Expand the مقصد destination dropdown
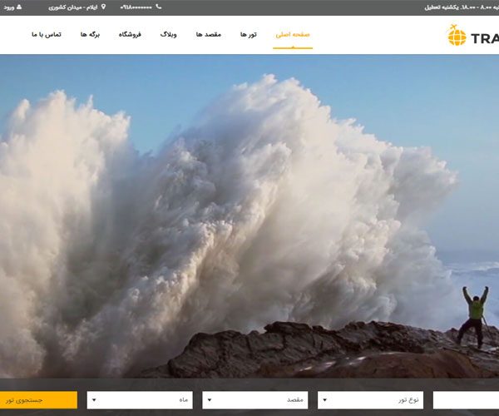 254,400
